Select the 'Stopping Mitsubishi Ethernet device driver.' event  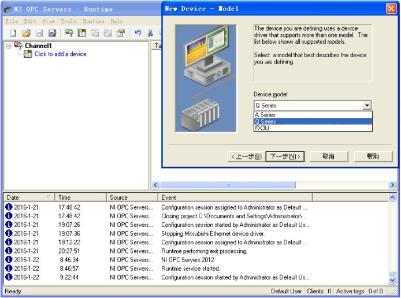point(213,233)
